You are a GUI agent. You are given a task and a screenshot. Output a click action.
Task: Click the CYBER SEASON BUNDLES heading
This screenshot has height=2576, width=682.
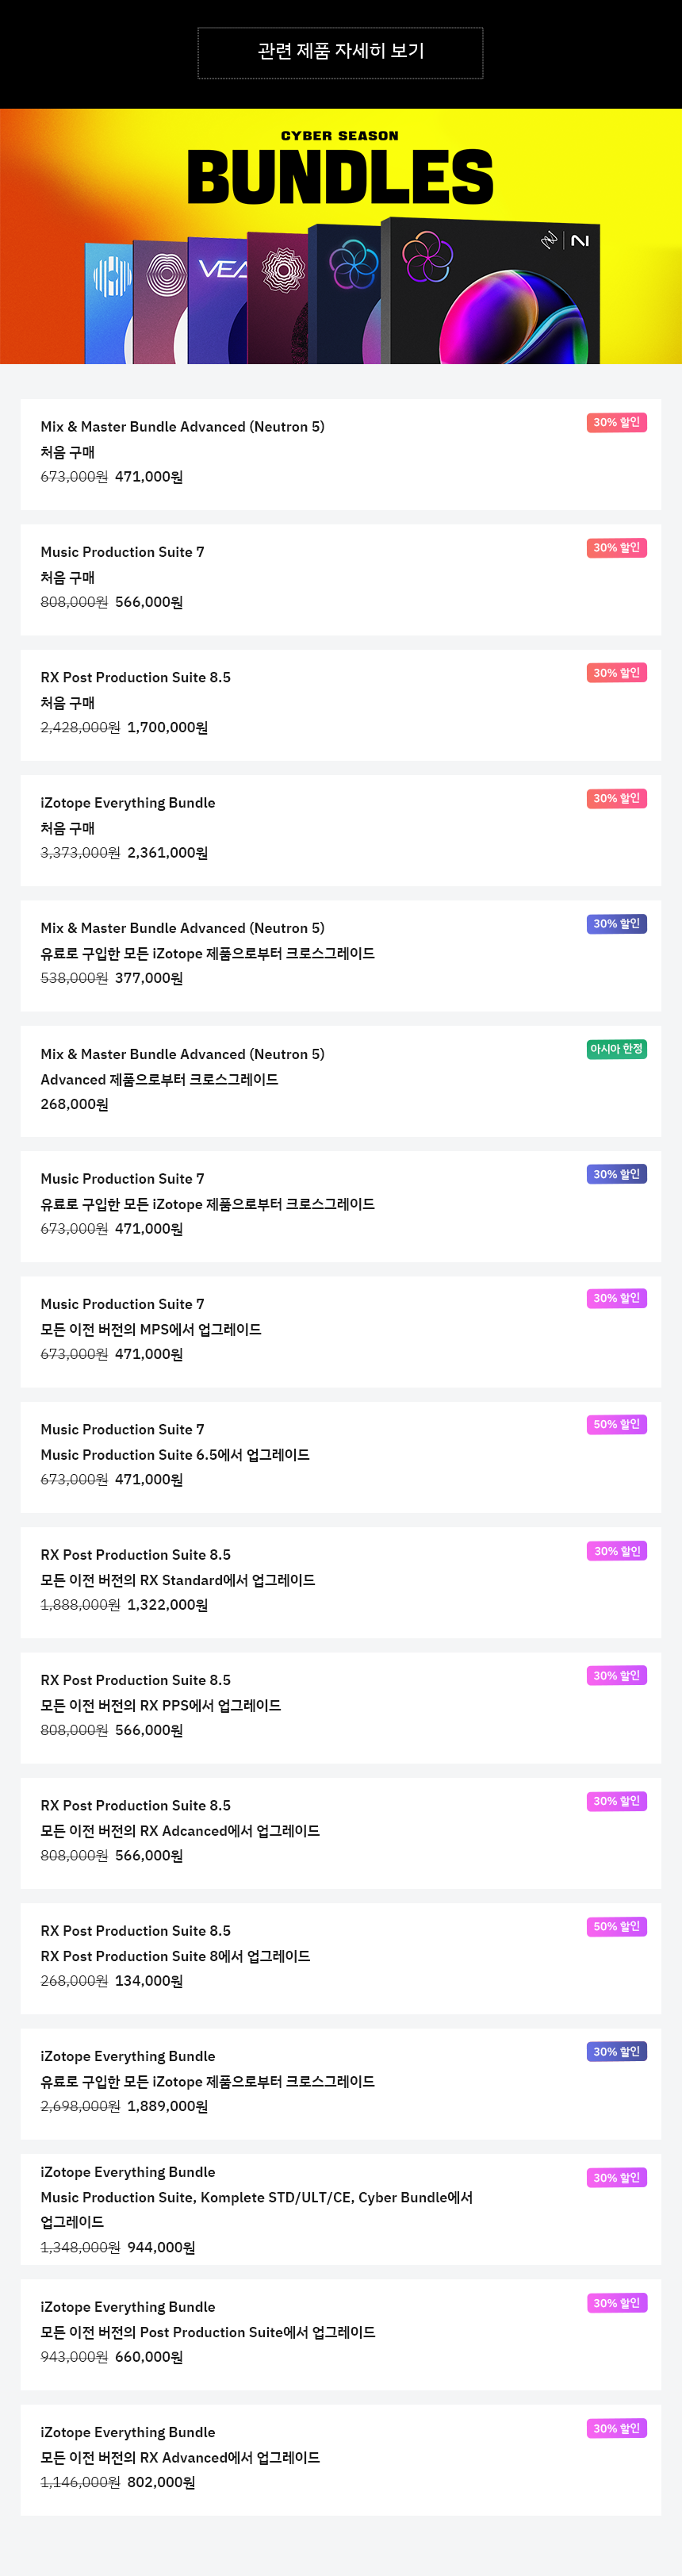tap(340, 168)
